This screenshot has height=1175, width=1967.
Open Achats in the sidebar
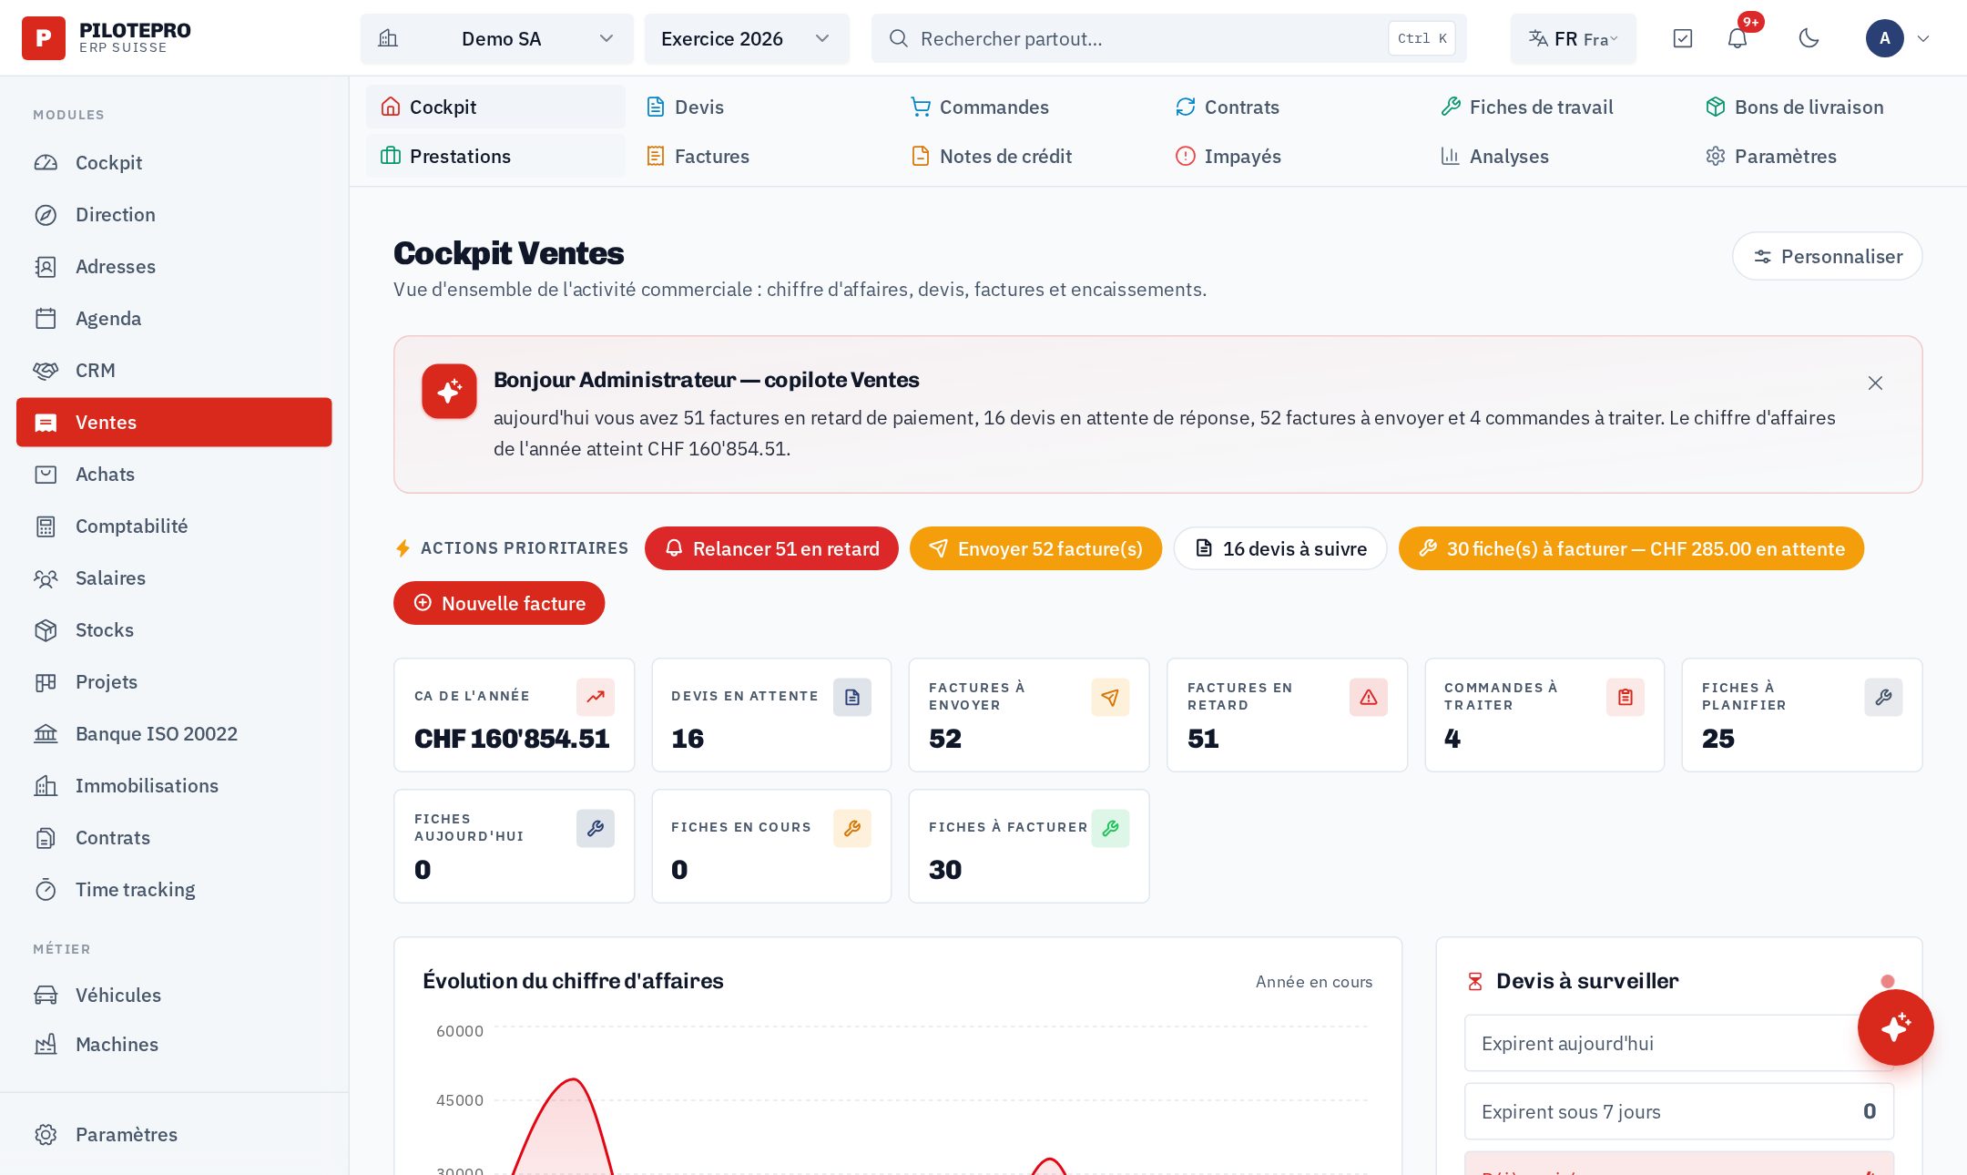point(174,475)
